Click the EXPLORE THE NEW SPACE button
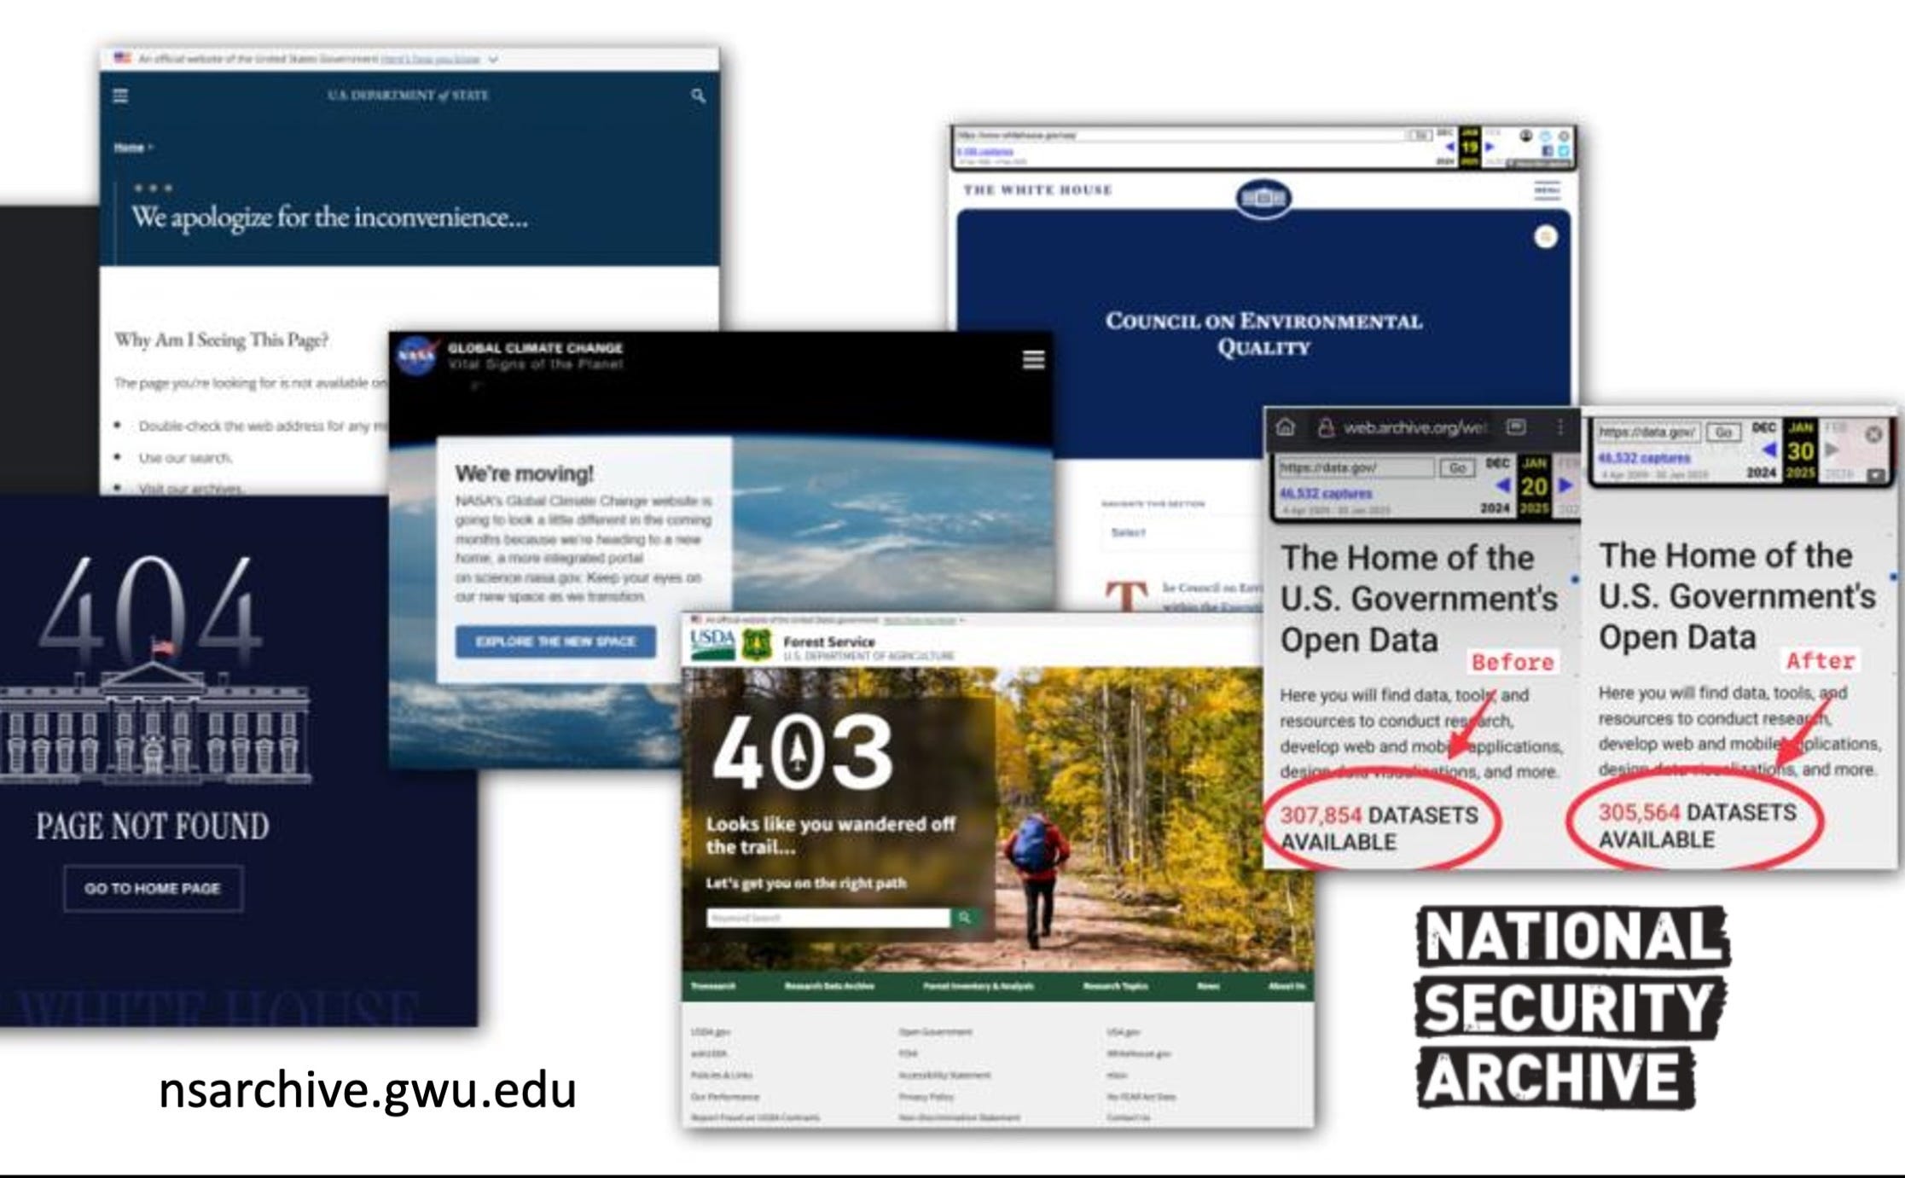The width and height of the screenshot is (1905, 1178). (555, 641)
